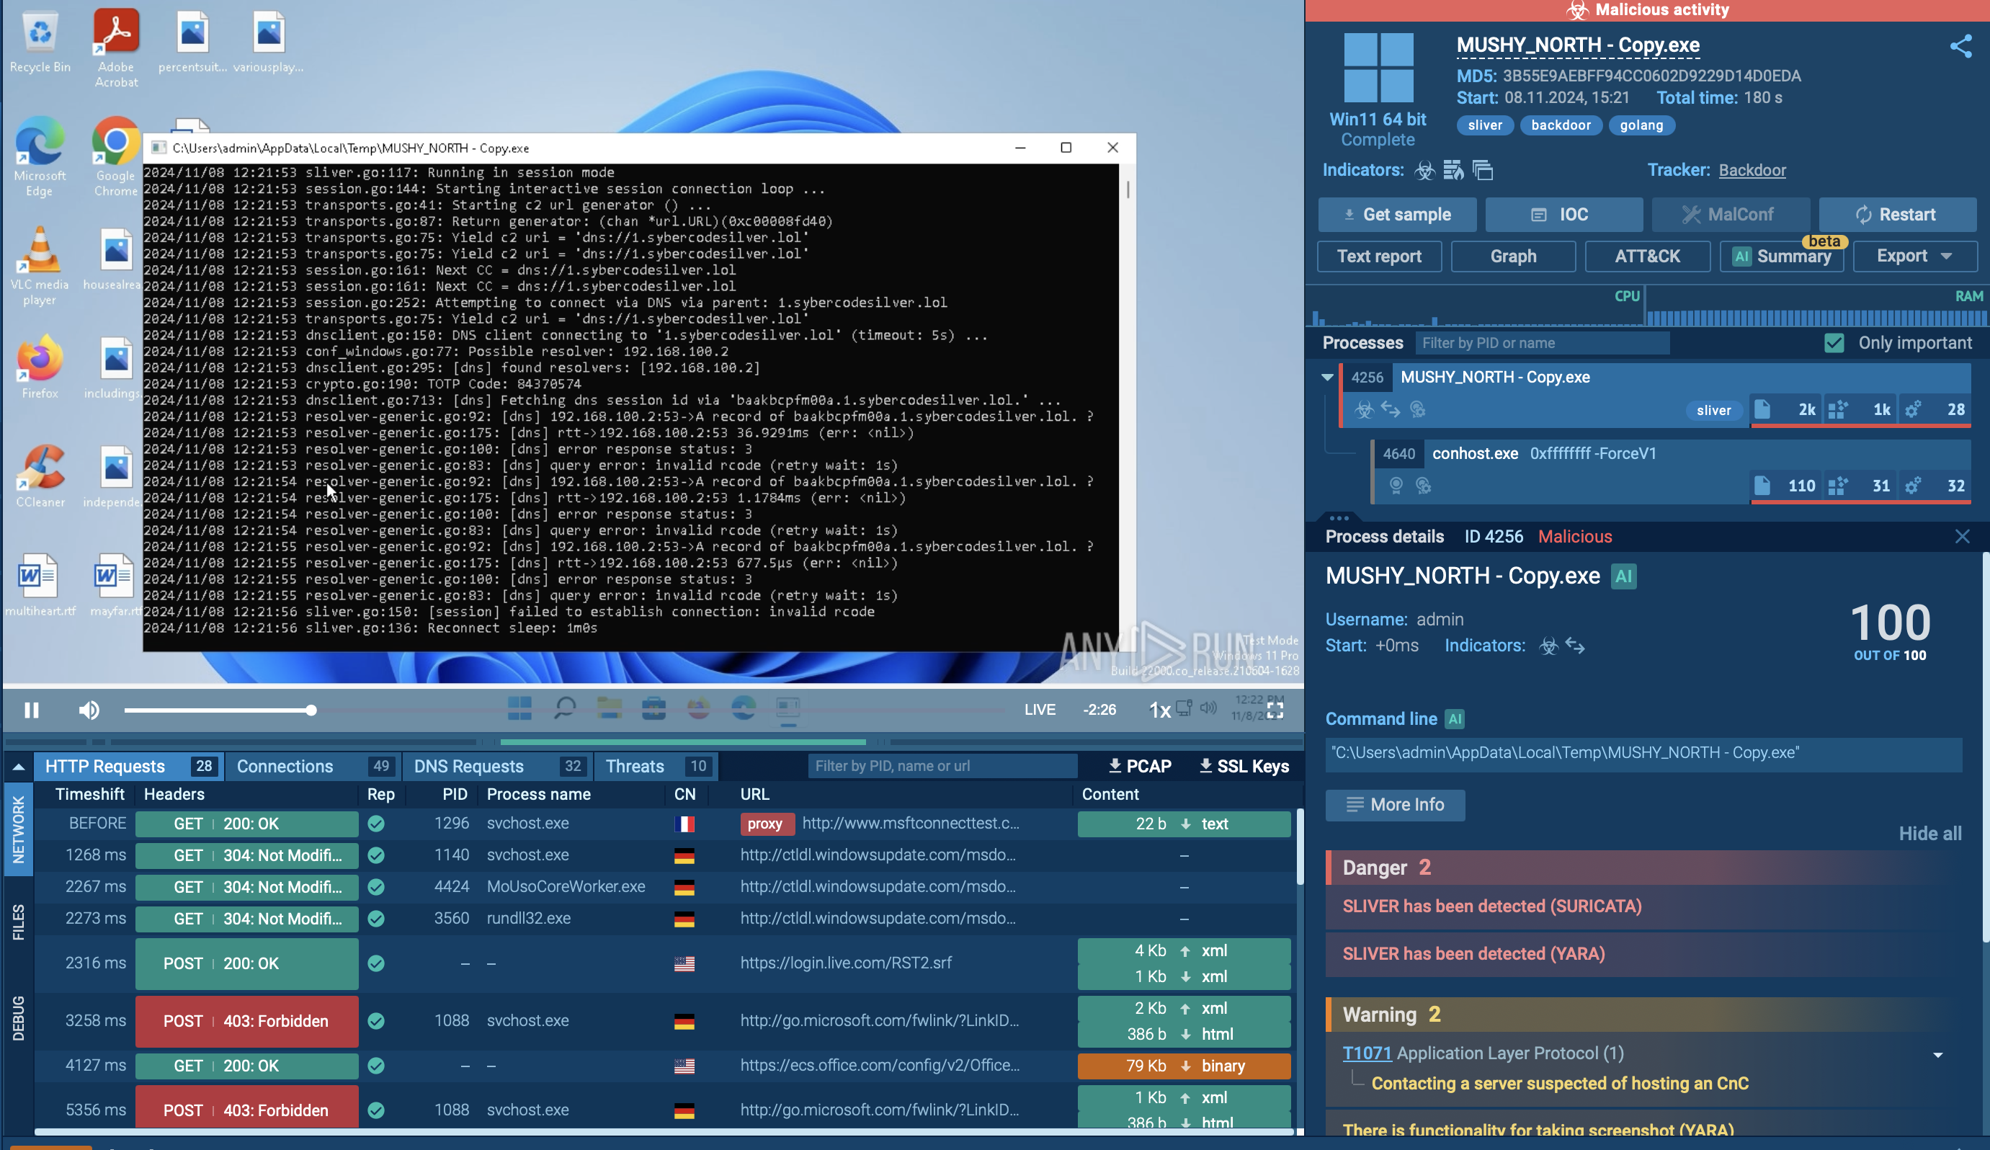Open the Export dropdown menu
Screen dimensions: 1990x1150
(1914, 256)
